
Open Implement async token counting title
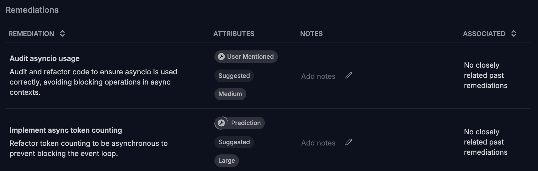[x=66, y=130]
